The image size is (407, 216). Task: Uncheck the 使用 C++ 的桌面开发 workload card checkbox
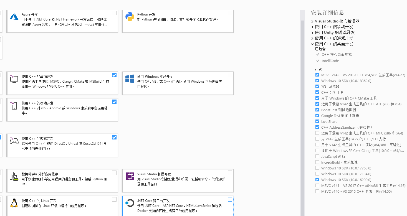[114, 75]
